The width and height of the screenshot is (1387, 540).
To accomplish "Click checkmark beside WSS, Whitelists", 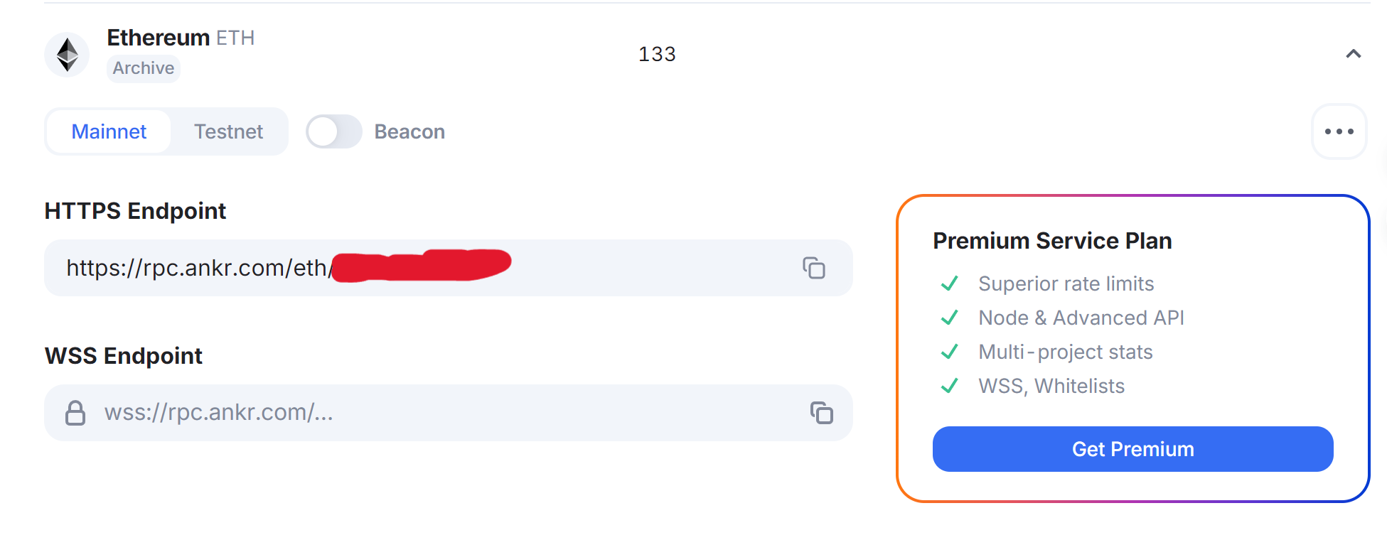I will (950, 386).
